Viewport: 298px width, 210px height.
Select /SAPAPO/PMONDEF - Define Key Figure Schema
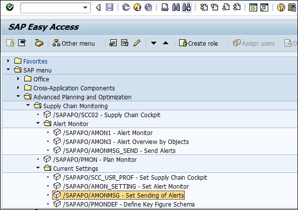[x=129, y=205]
